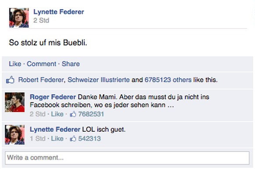Click the Write a comment field
This screenshot has height=169, width=255.
click(127, 158)
